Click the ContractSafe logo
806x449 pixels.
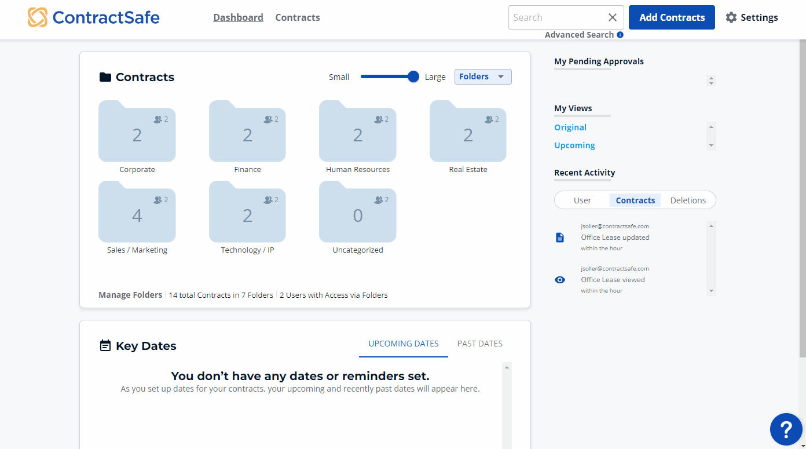click(94, 17)
